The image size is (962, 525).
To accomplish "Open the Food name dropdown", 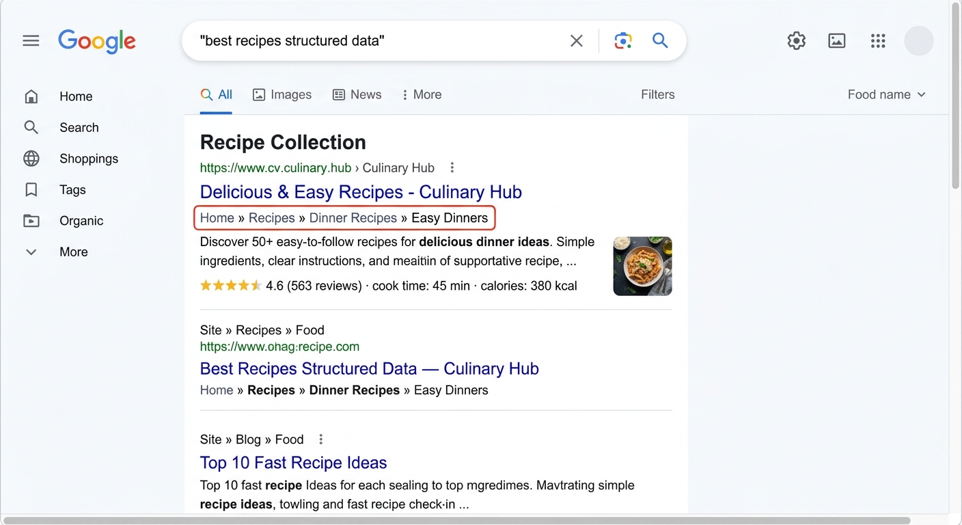I will pos(886,94).
